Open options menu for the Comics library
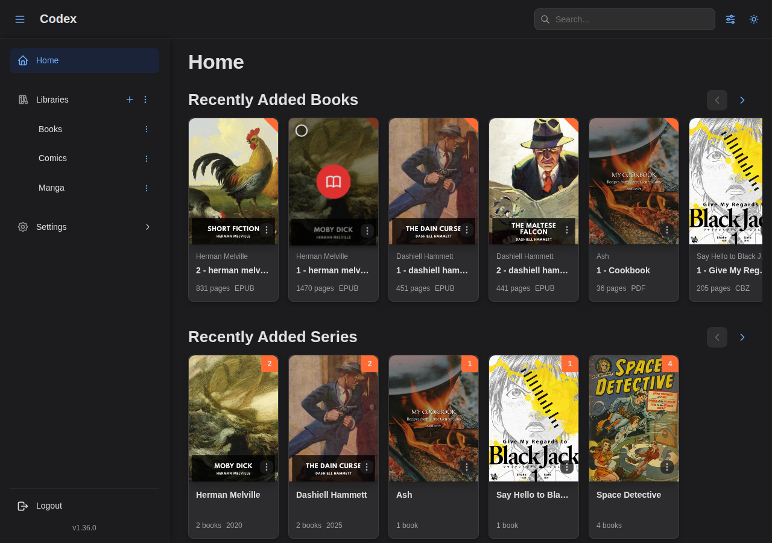Viewport: 772px width, 543px height. click(146, 158)
